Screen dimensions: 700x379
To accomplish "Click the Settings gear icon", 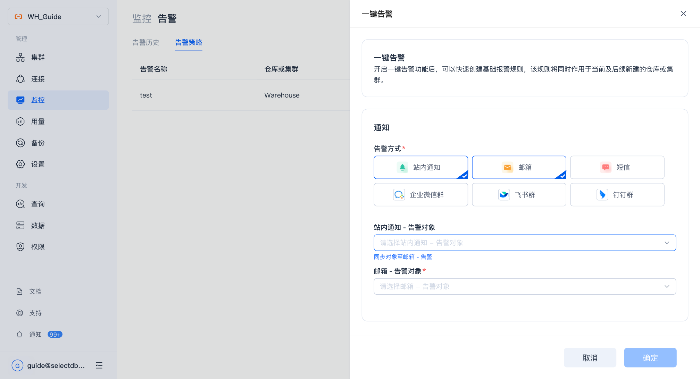I will tap(20, 164).
